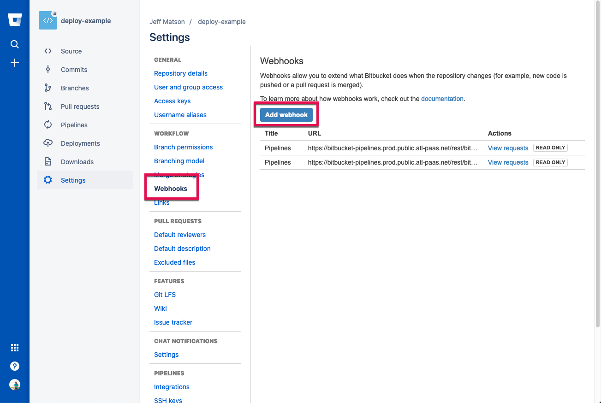Click the help question mark icon
Screen dimensions: 601x403
pos(15,366)
